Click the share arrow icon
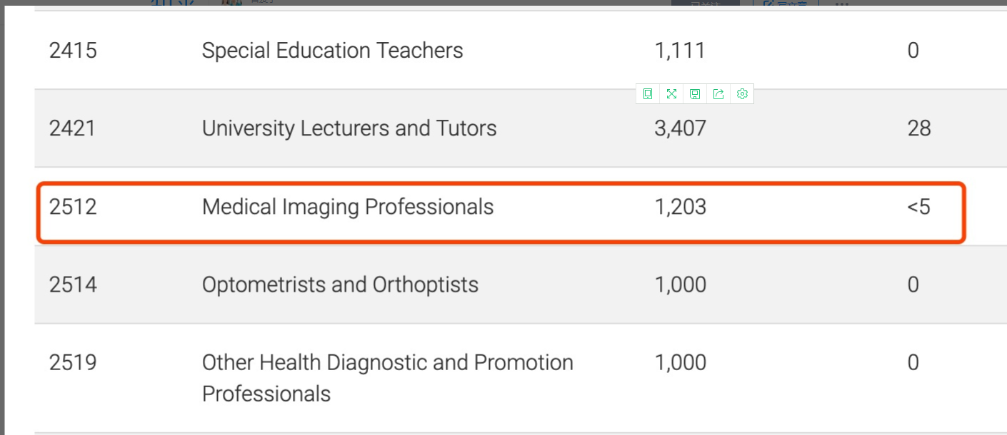Viewport: 1007px width, 435px height. click(718, 94)
